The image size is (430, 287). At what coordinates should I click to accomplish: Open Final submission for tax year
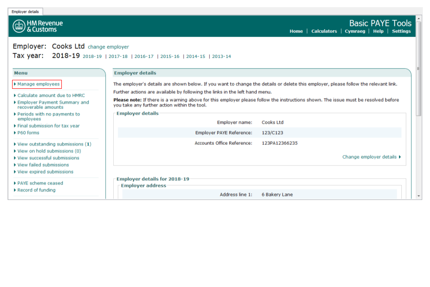(x=48, y=126)
